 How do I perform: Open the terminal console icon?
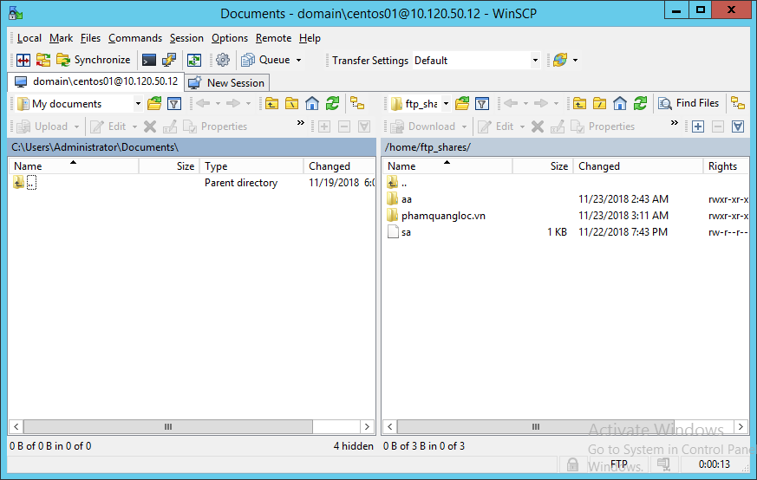[148, 61]
